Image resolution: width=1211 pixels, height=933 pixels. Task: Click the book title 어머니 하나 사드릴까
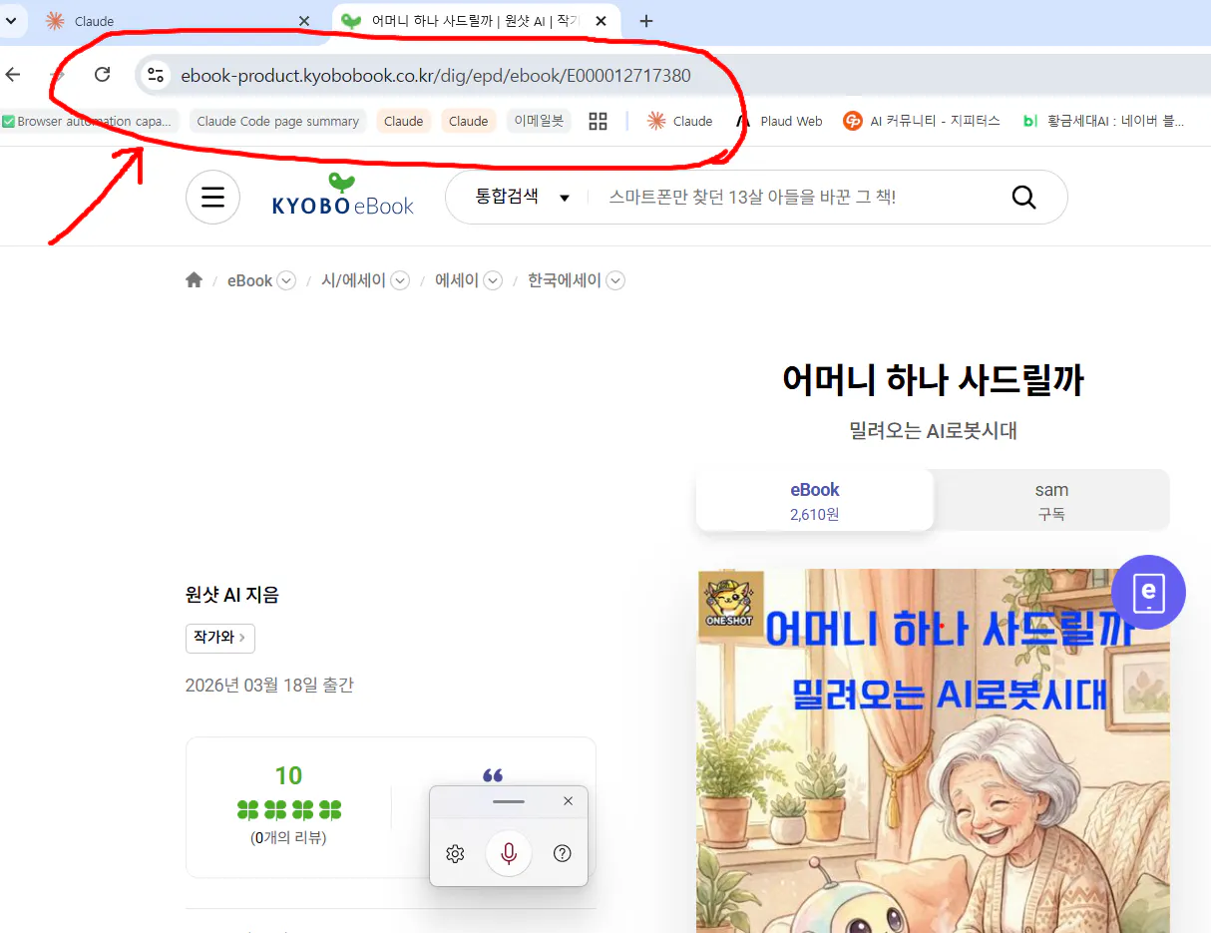click(x=933, y=380)
